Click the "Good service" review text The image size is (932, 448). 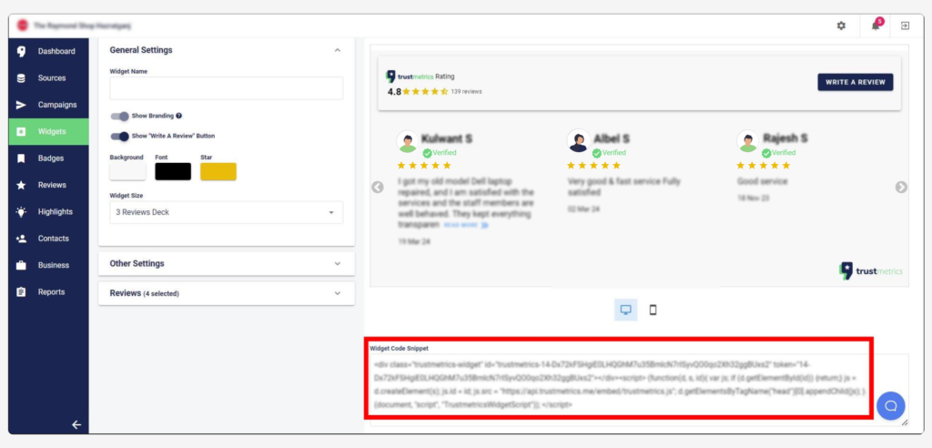tap(762, 181)
